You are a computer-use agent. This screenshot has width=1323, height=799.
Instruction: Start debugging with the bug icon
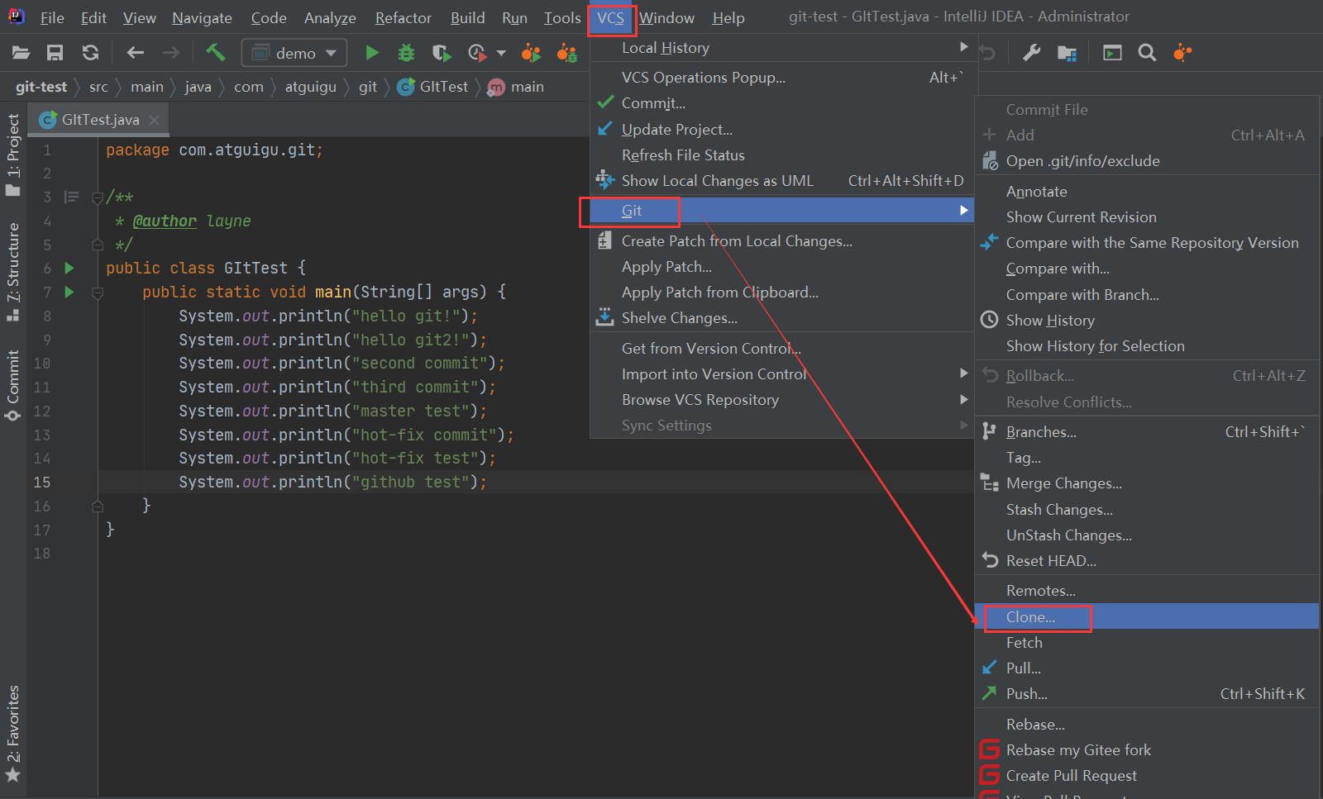[x=406, y=53]
